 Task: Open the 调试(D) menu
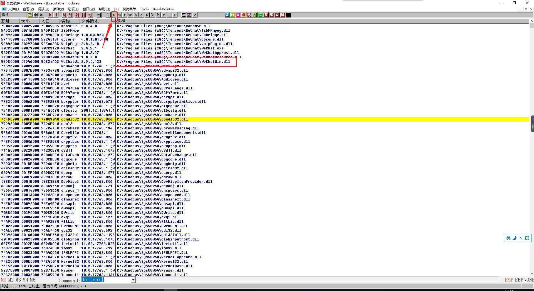[x=43, y=9]
